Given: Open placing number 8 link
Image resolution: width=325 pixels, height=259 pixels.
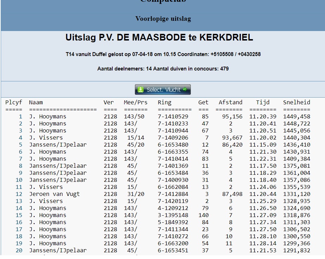Looking at the screenshot, I should pos(20,166).
